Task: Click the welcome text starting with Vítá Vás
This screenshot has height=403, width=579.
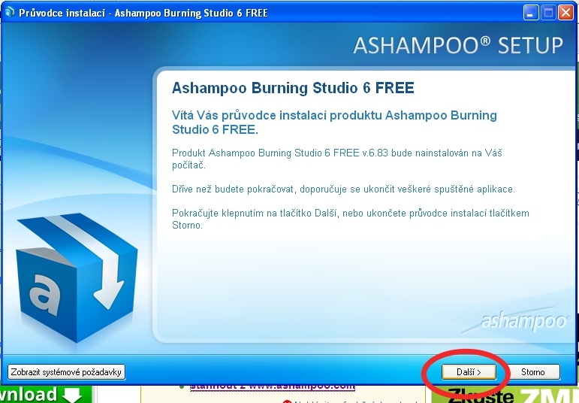Action: [x=334, y=122]
